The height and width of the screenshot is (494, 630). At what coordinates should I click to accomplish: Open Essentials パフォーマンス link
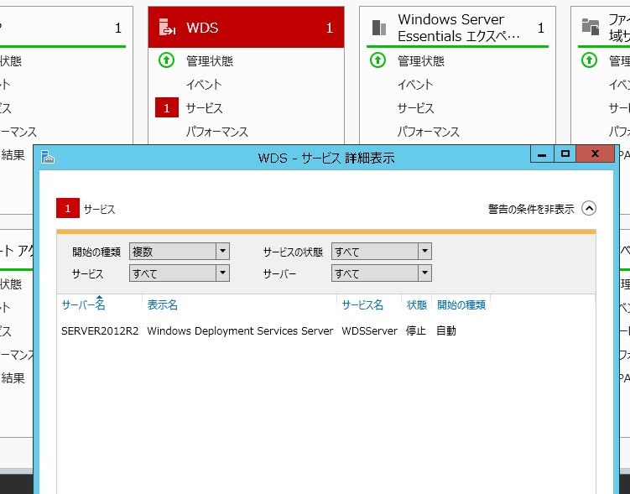[429, 132]
